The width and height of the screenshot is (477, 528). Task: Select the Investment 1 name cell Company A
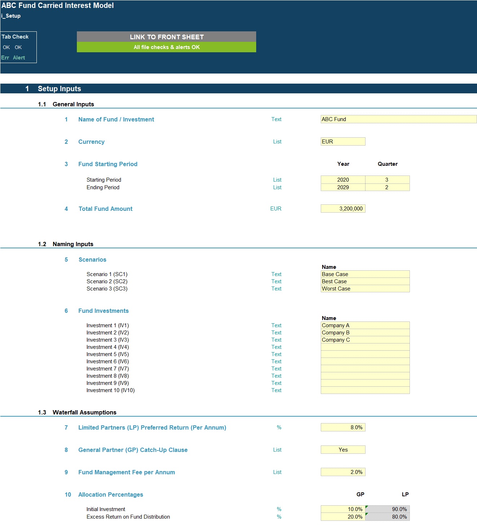(365, 325)
